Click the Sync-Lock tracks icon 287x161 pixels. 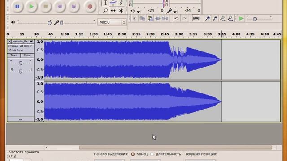196,18
